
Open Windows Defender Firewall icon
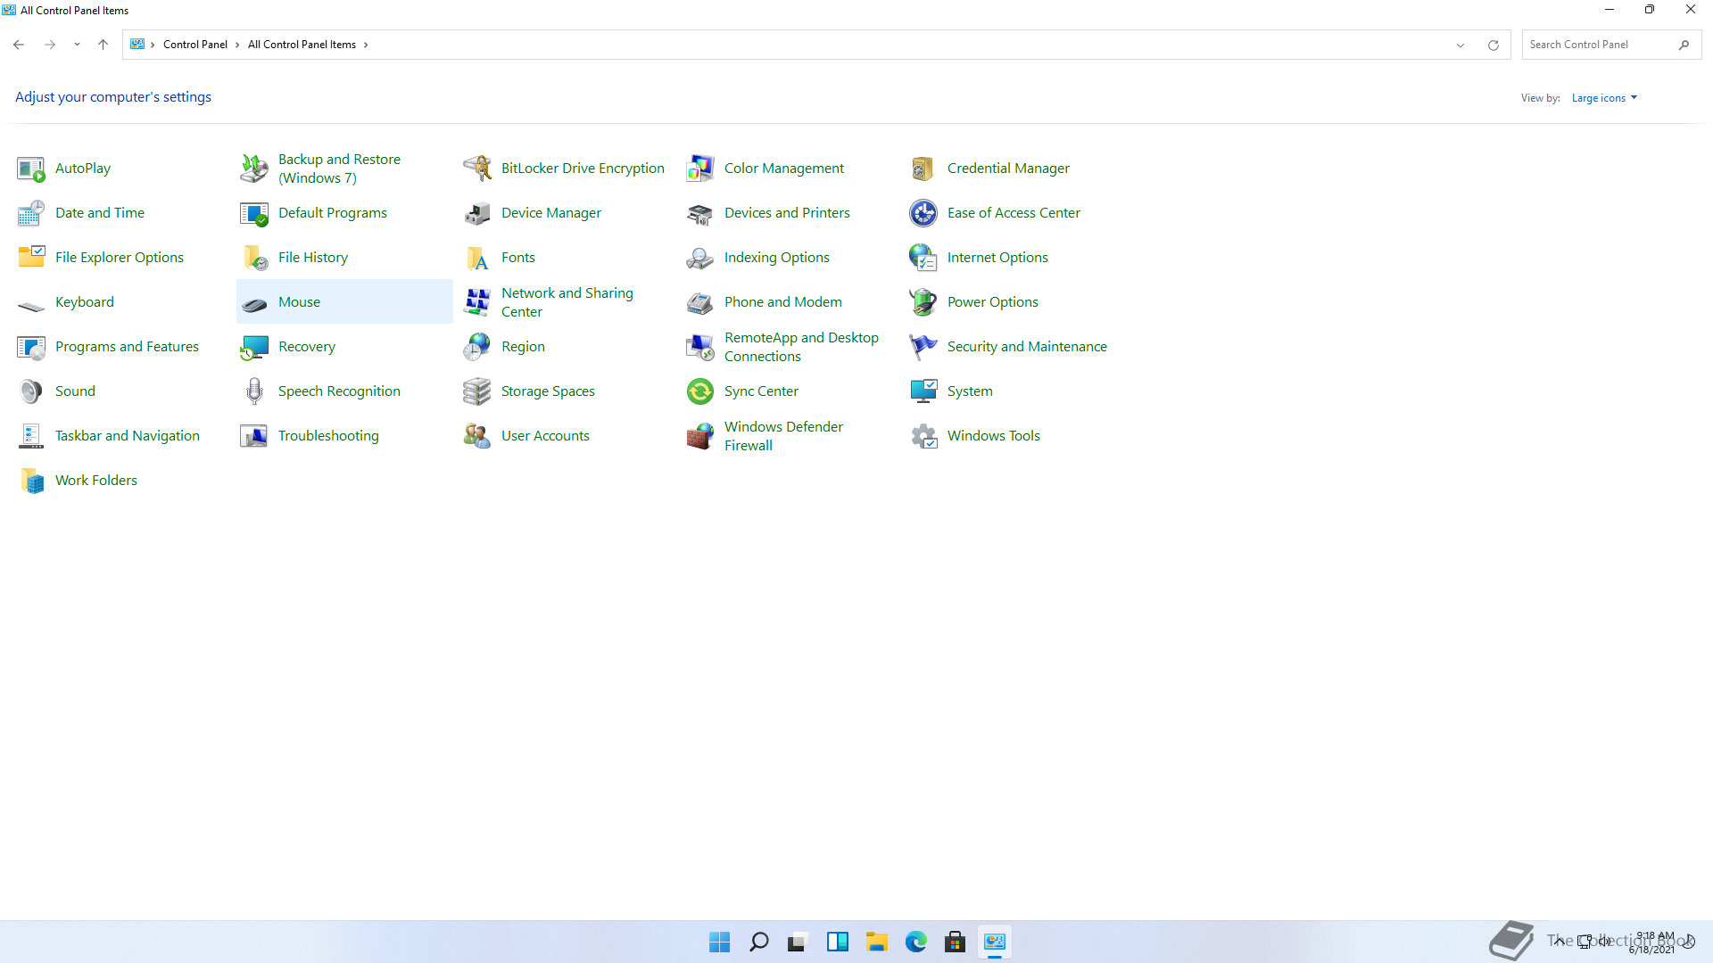click(x=700, y=436)
